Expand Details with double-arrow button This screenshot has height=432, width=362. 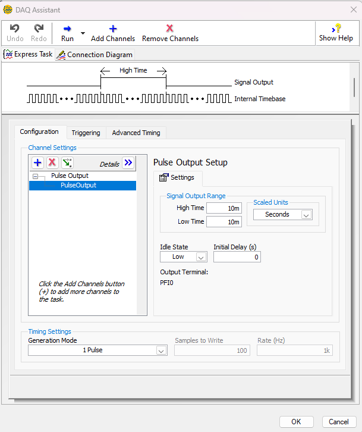click(128, 163)
